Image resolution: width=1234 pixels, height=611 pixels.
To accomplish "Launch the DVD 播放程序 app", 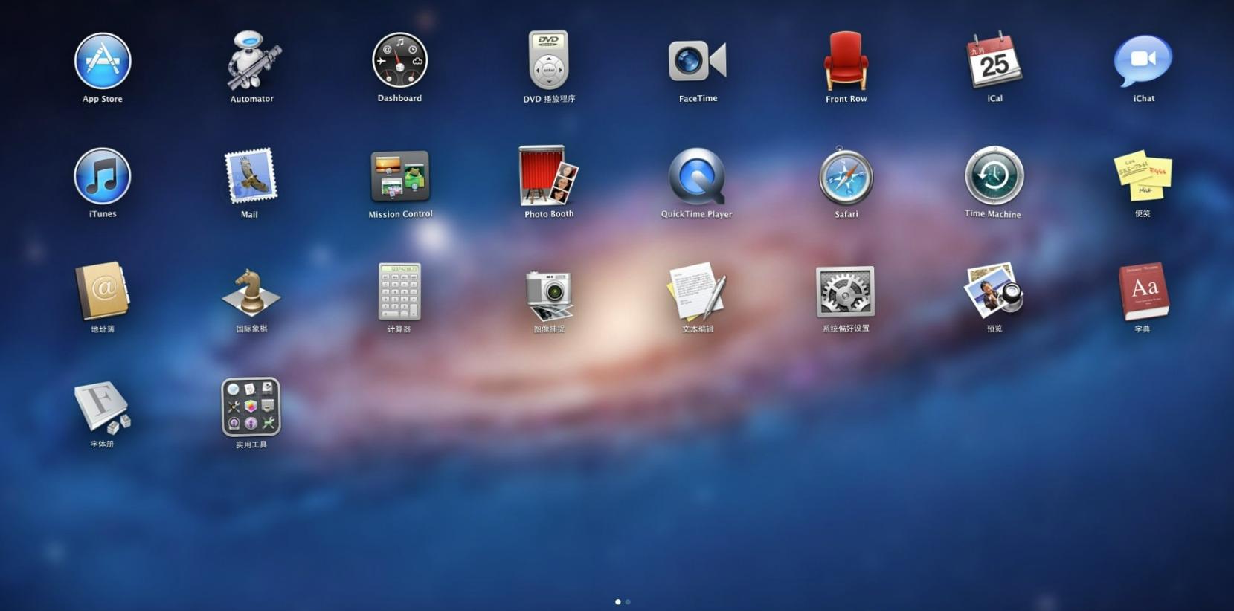I will point(549,59).
